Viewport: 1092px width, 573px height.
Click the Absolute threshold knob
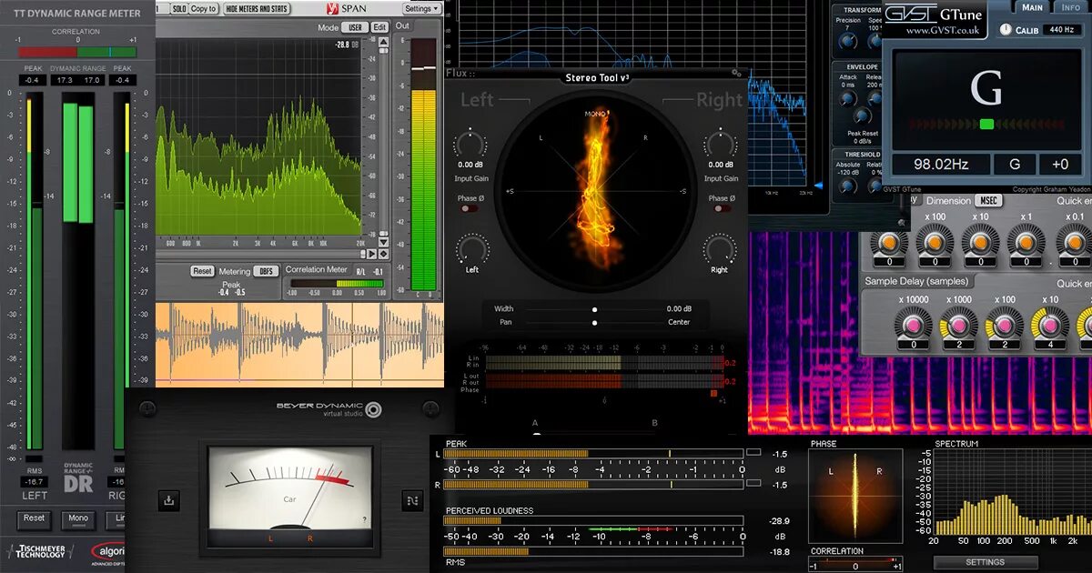click(x=848, y=186)
